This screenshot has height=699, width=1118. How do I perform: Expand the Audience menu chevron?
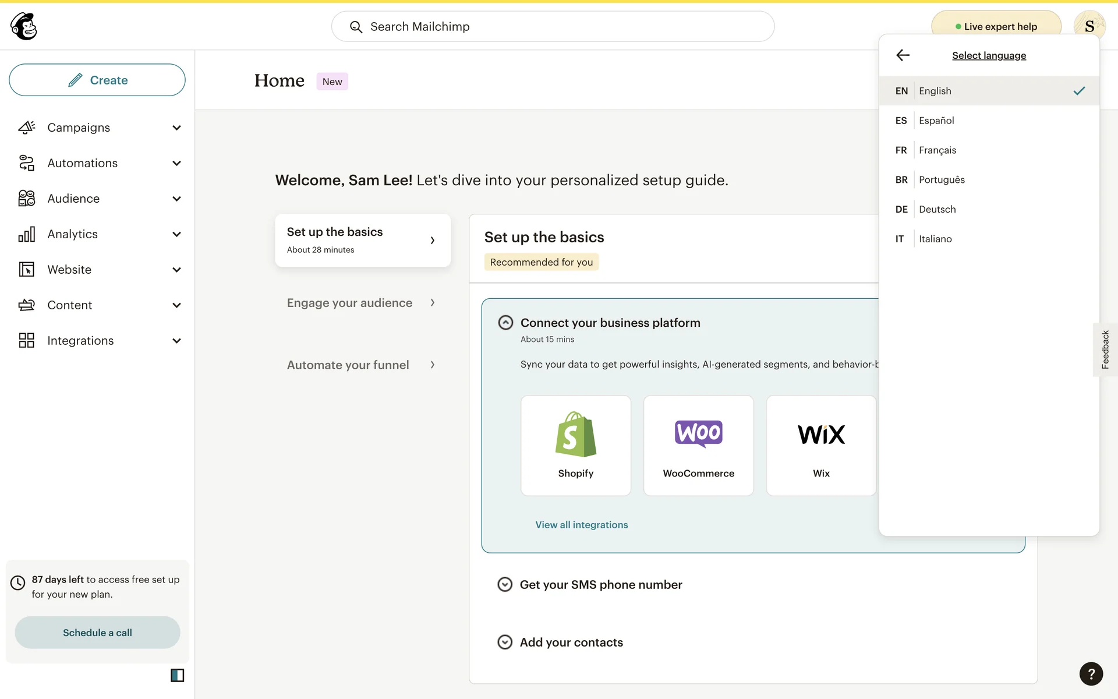click(x=176, y=199)
